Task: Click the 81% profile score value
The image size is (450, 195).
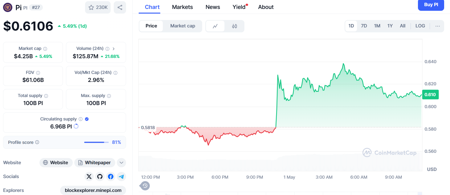Action: [x=117, y=142]
